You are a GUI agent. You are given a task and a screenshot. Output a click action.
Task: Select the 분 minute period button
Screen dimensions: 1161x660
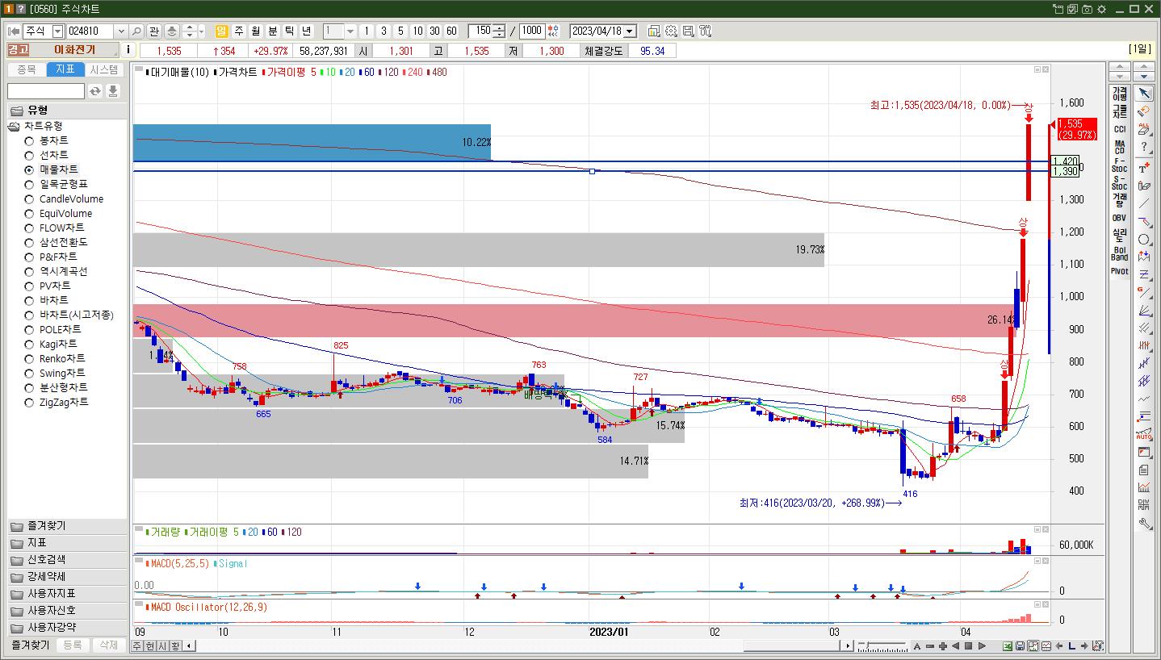point(273,31)
